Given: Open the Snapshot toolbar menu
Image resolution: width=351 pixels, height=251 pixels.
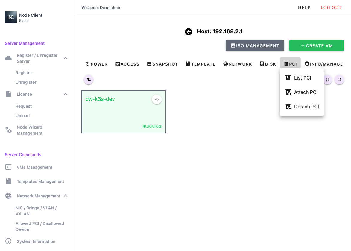Looking at the screenshot, I should click(162, 64).
